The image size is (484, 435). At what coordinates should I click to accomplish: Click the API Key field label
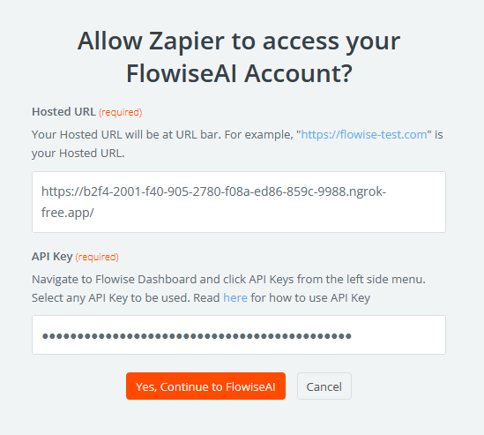tap(52, 257)
